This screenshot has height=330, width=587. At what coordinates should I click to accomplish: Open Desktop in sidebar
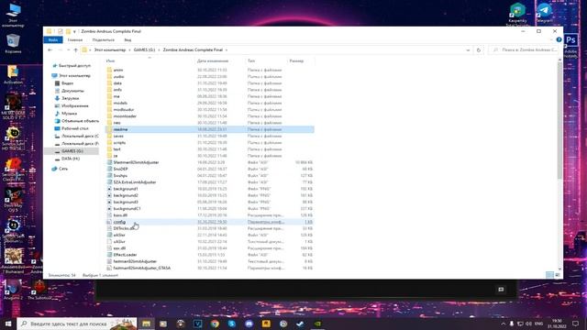pyautogui.click(x=74, y=128)
